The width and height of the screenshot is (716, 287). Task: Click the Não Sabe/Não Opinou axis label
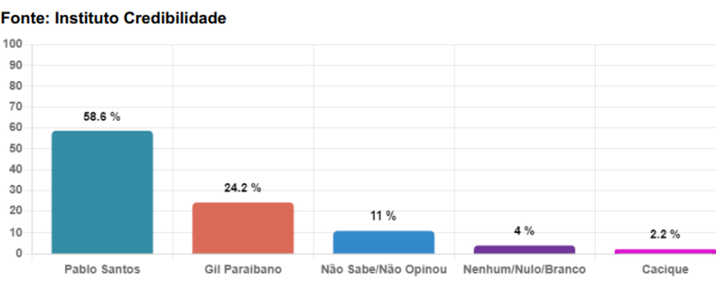pyautogui.click(x=384, y=270)
